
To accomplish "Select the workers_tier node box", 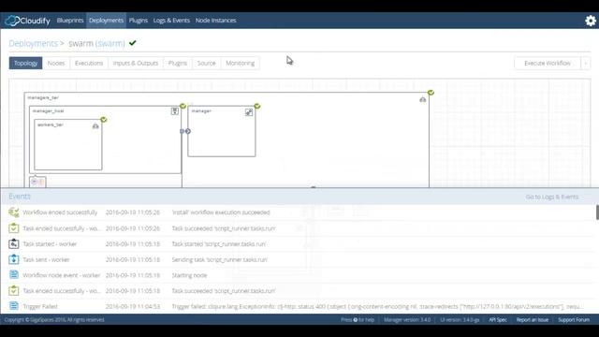I will (68, 144).
